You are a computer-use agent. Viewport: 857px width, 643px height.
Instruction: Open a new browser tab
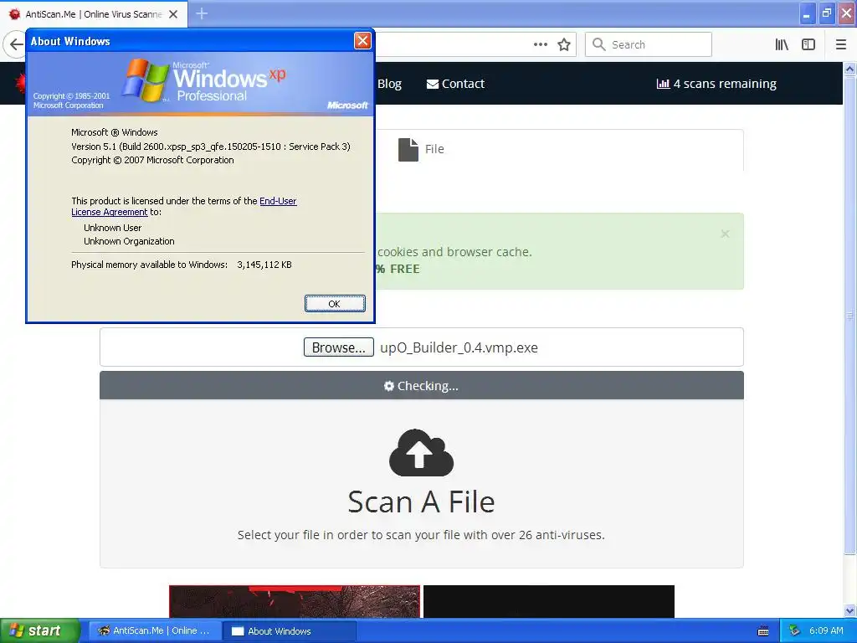click(202, 13)
